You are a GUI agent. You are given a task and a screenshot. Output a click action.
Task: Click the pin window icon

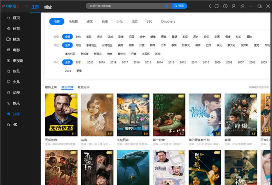[243, 6]
